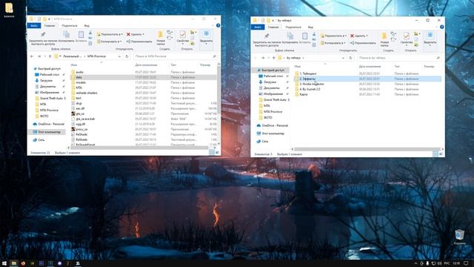This screenshot has height=267, width=474.
Task: Click New Folder icon in by velnays window
Action: [x=384, y=39]
